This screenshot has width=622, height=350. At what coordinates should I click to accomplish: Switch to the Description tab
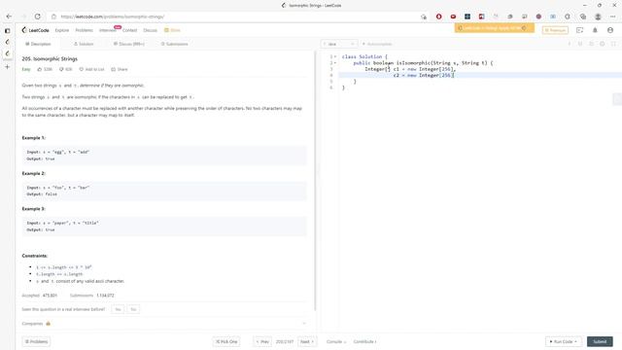[38, 44]
